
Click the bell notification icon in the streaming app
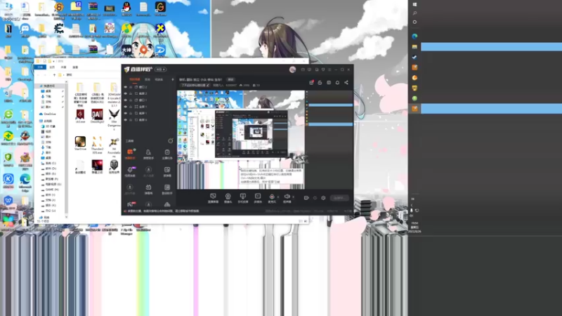click(337, 83)
